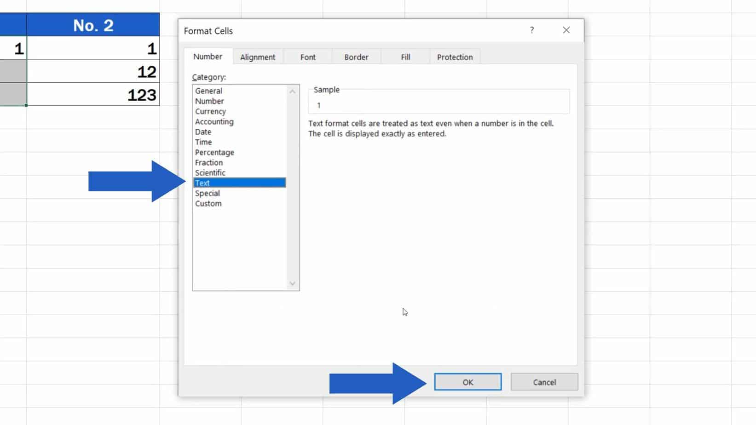756x425 pixels.
Task: Select the Percentage category
Action: click(x=214, y=152)
